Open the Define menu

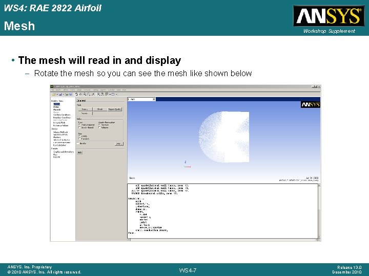pos(66,90)
